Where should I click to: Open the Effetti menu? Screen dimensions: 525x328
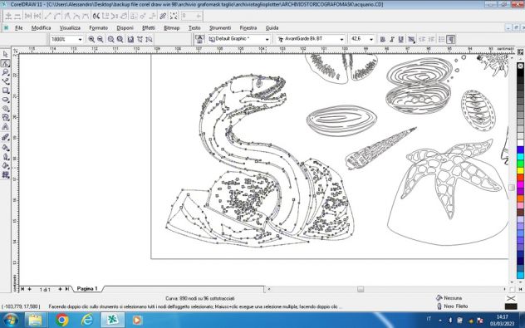(149, 27)
